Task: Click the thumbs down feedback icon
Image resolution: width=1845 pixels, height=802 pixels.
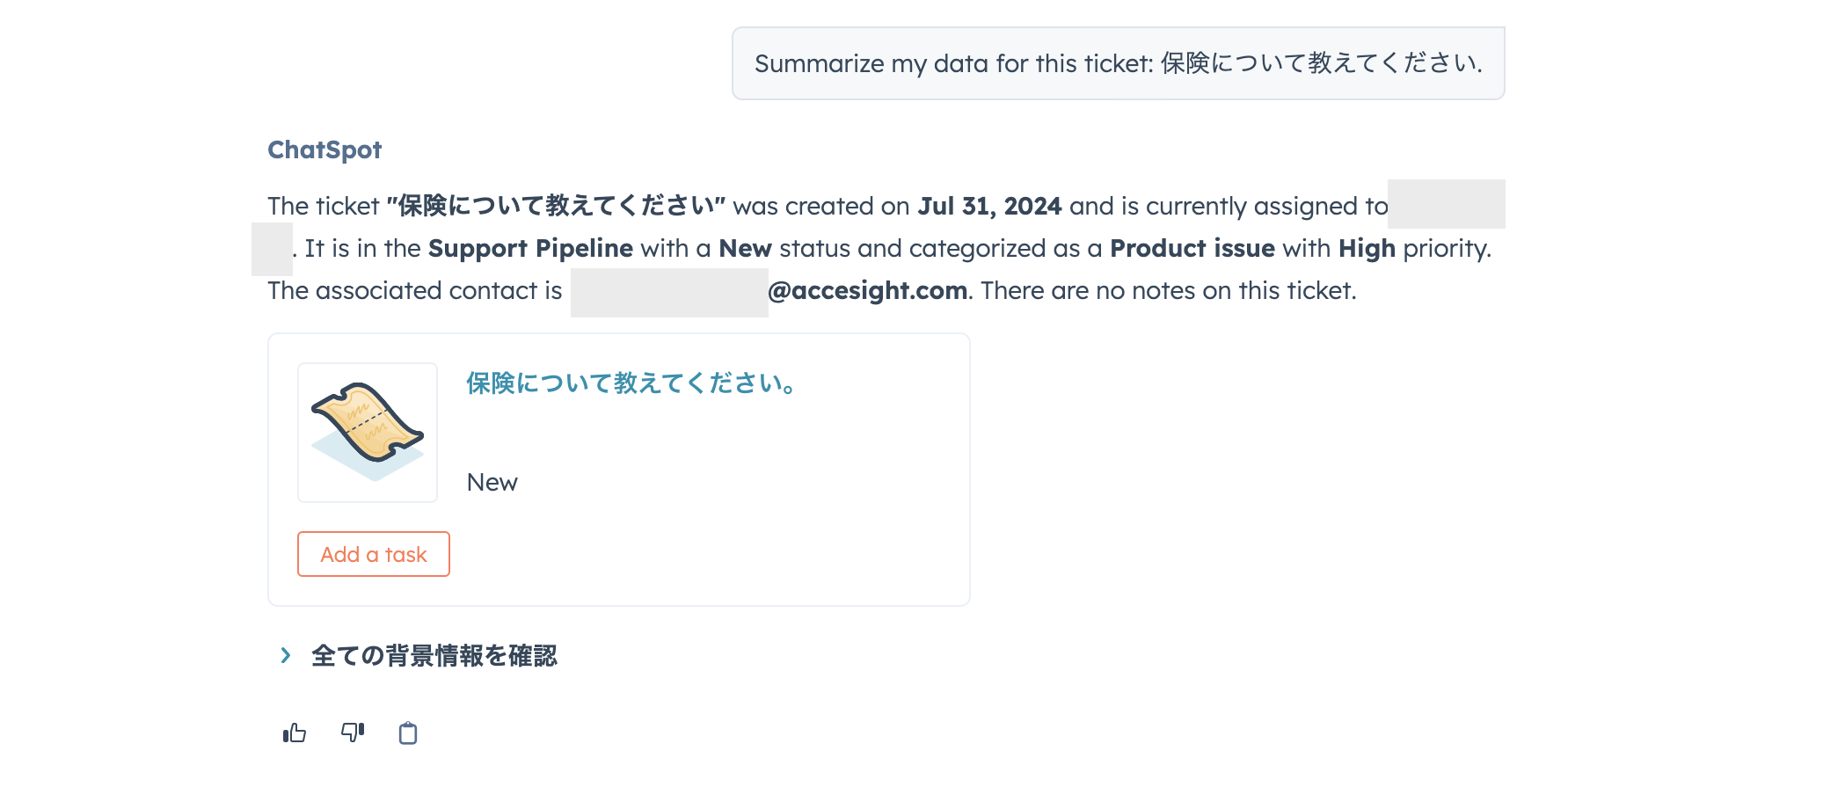Action: (x=353, y=733)
